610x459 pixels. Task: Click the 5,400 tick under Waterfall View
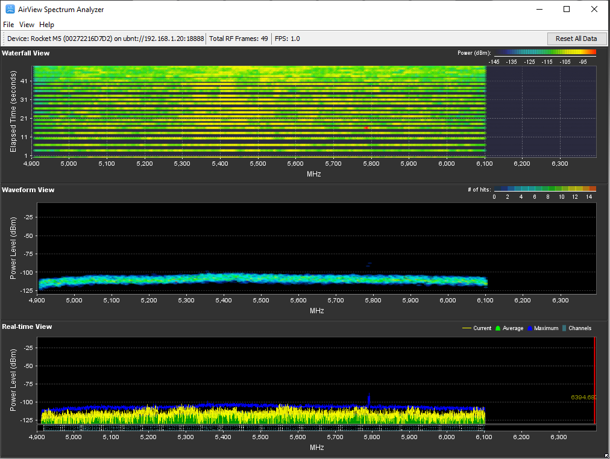(x=220, y=164)
